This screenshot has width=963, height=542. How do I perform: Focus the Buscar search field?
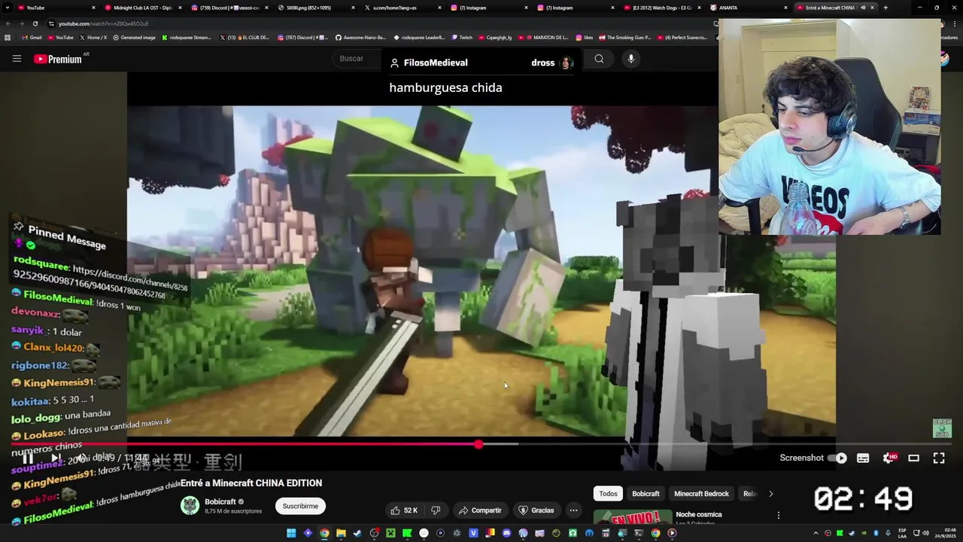click(357, 59)
